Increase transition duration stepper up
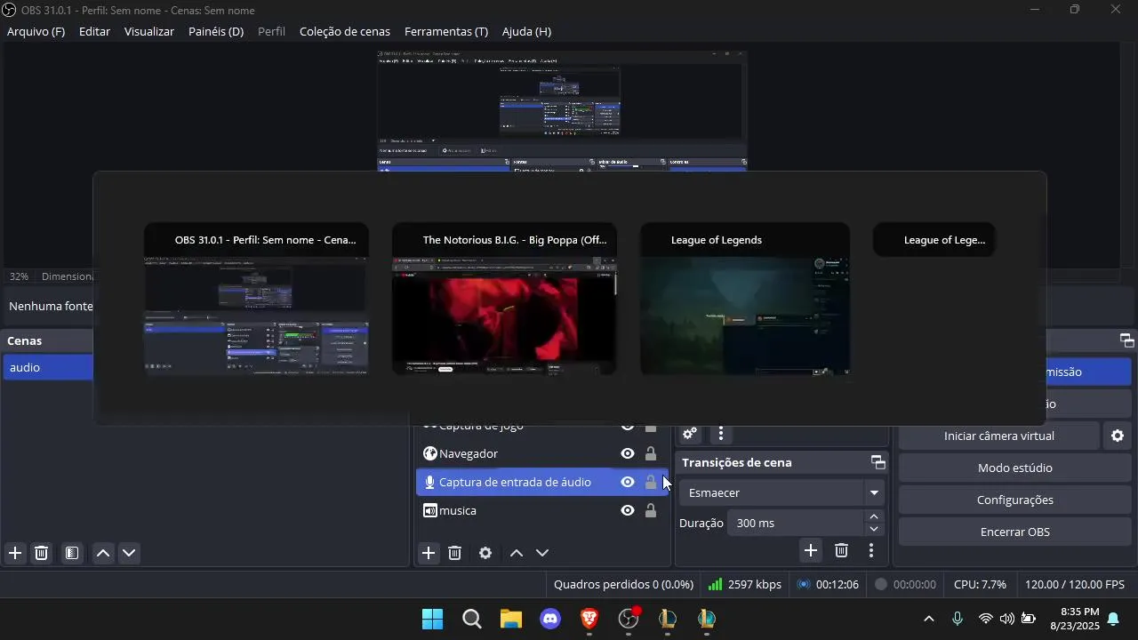This screenshot has height=640, width=1138. [x=874, y=516]
